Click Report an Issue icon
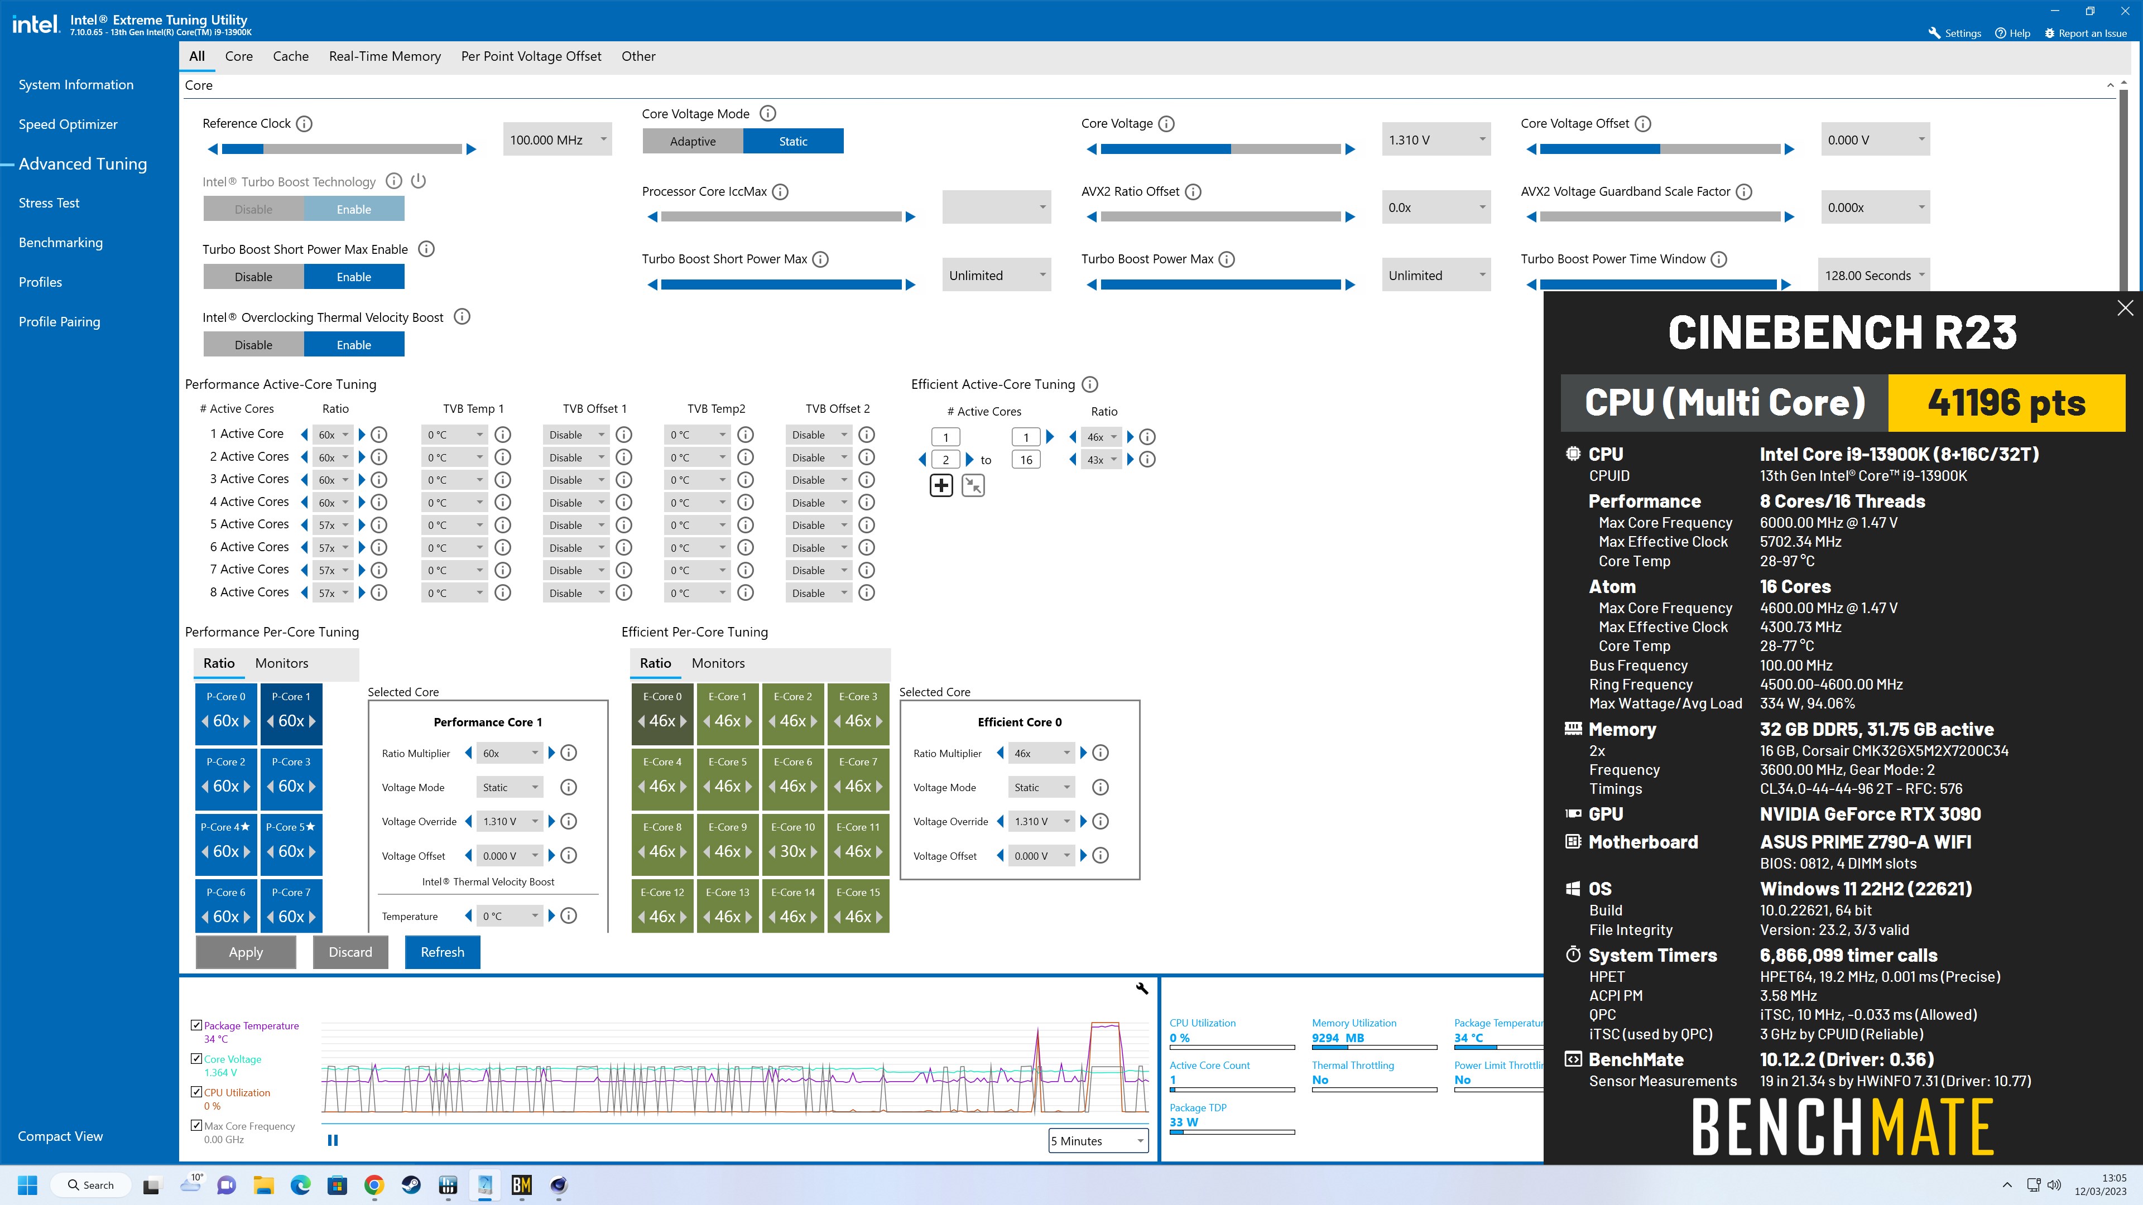Image resolution: width=2143 pixels, height=1205 pixels. [x=2049, y=33]
